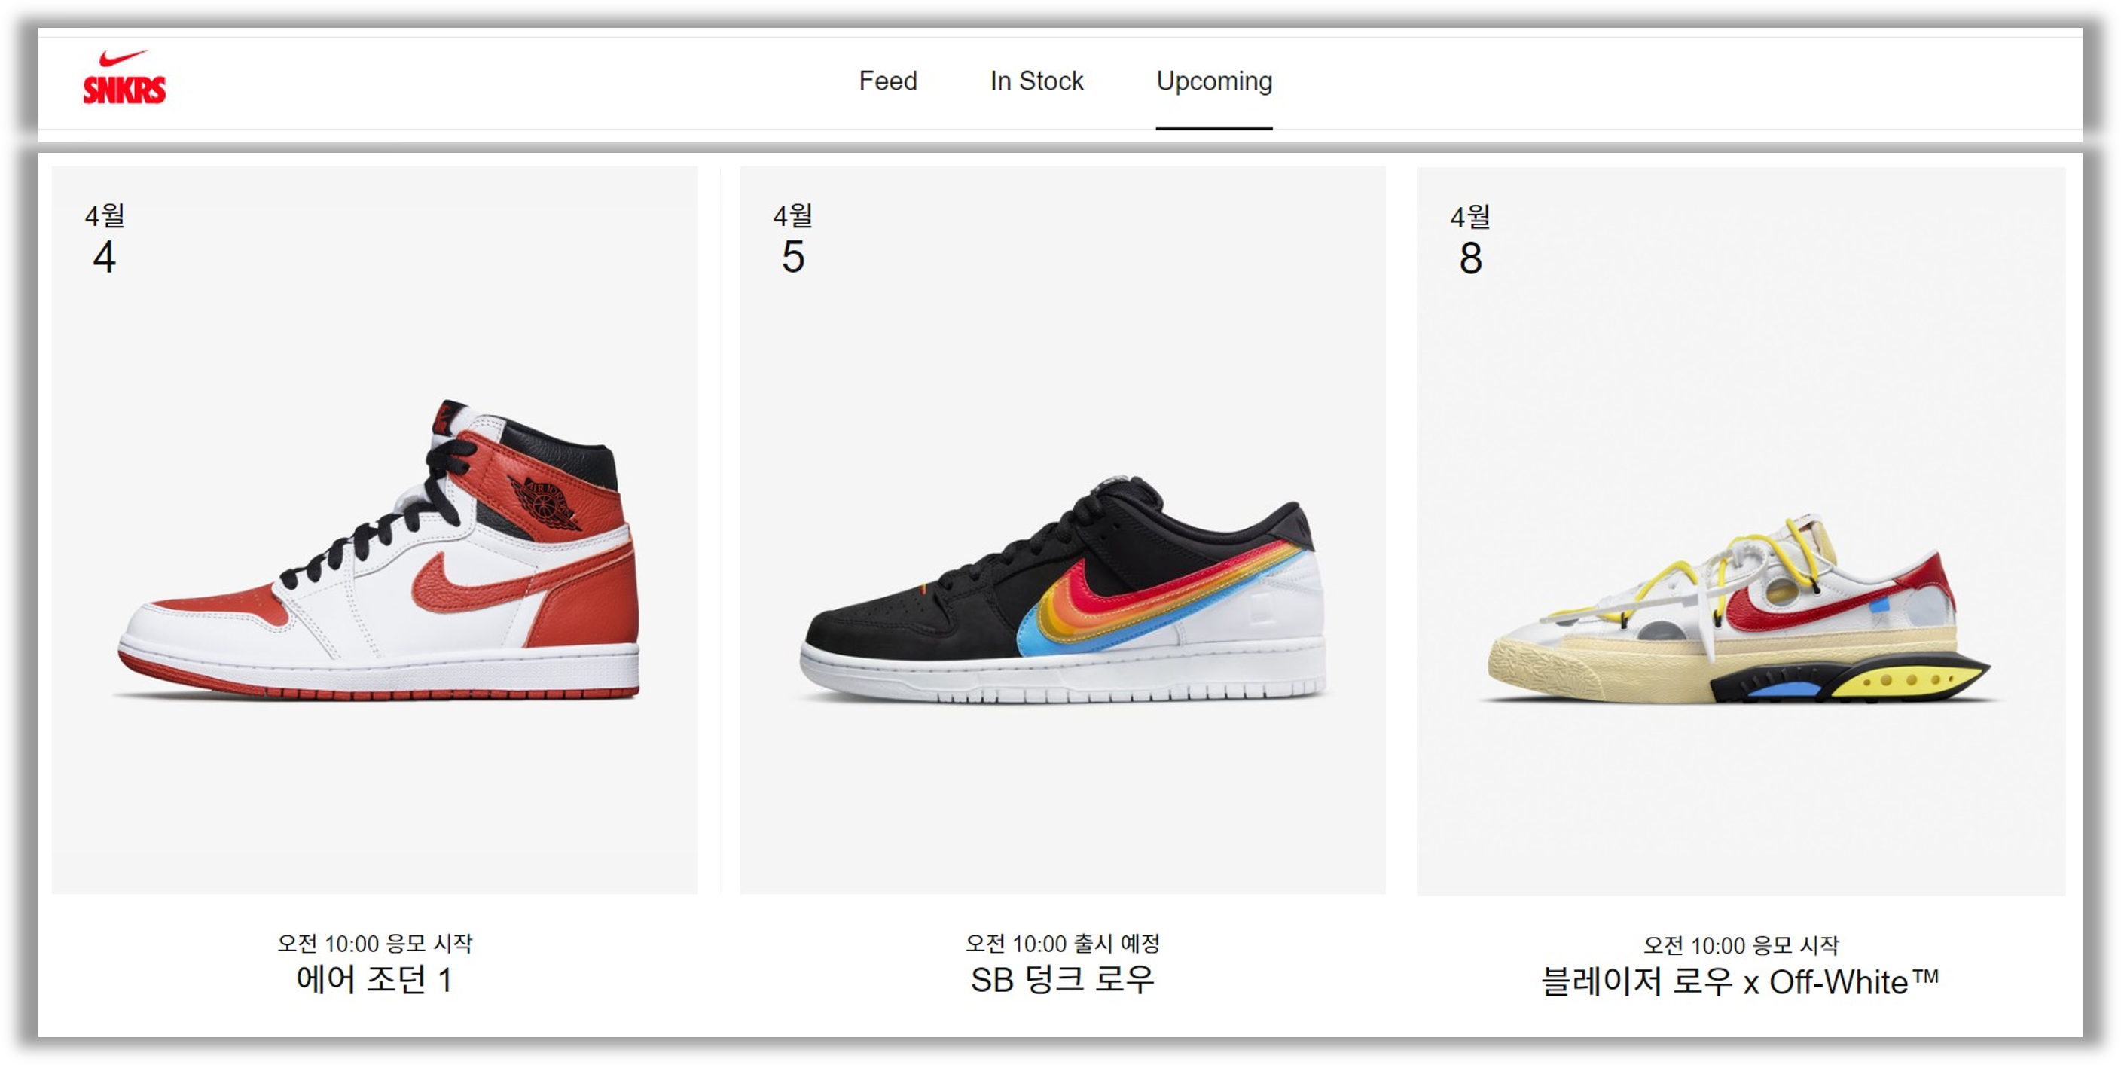The height and width of the screenshot is (1065, 2121).
Task: Open the Feed tab
Action: [887, 81]
